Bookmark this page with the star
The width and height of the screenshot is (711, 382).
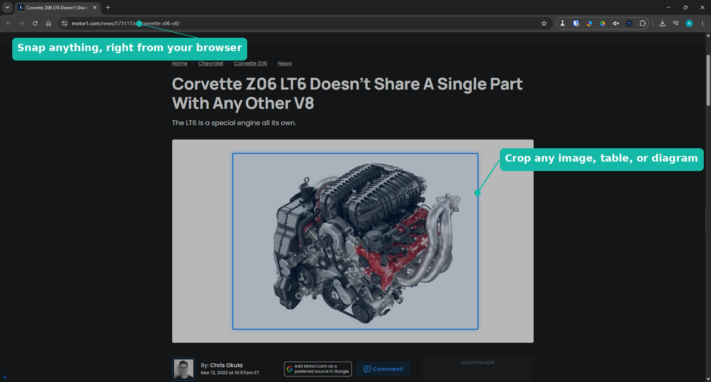click(544, 23)
